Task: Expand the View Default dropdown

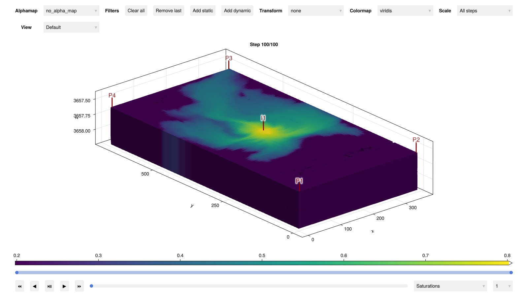Action: pyautogui.click(x=71, y=27)
